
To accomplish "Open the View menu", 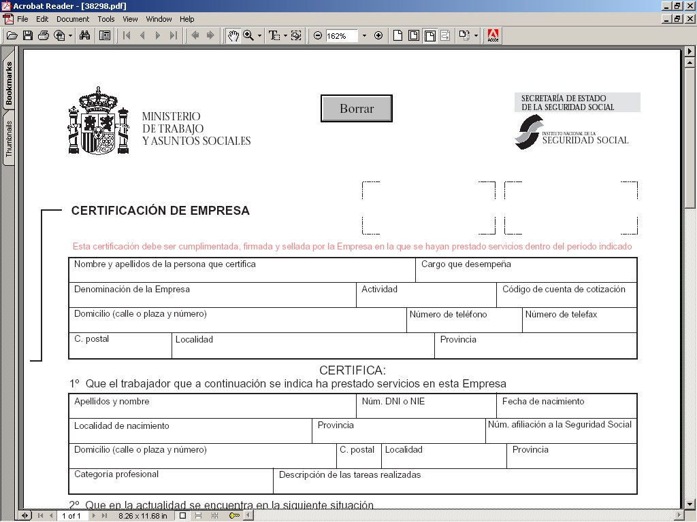I will click(x=130, y=19).
